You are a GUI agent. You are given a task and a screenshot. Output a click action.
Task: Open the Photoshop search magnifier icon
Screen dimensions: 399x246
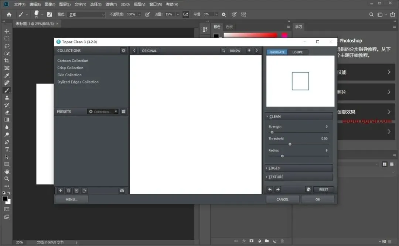click(371, 14)
